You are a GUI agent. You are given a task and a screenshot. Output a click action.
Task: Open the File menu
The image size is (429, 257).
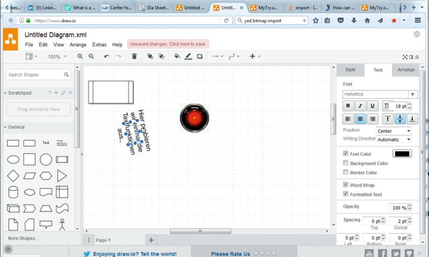(29, 45)
